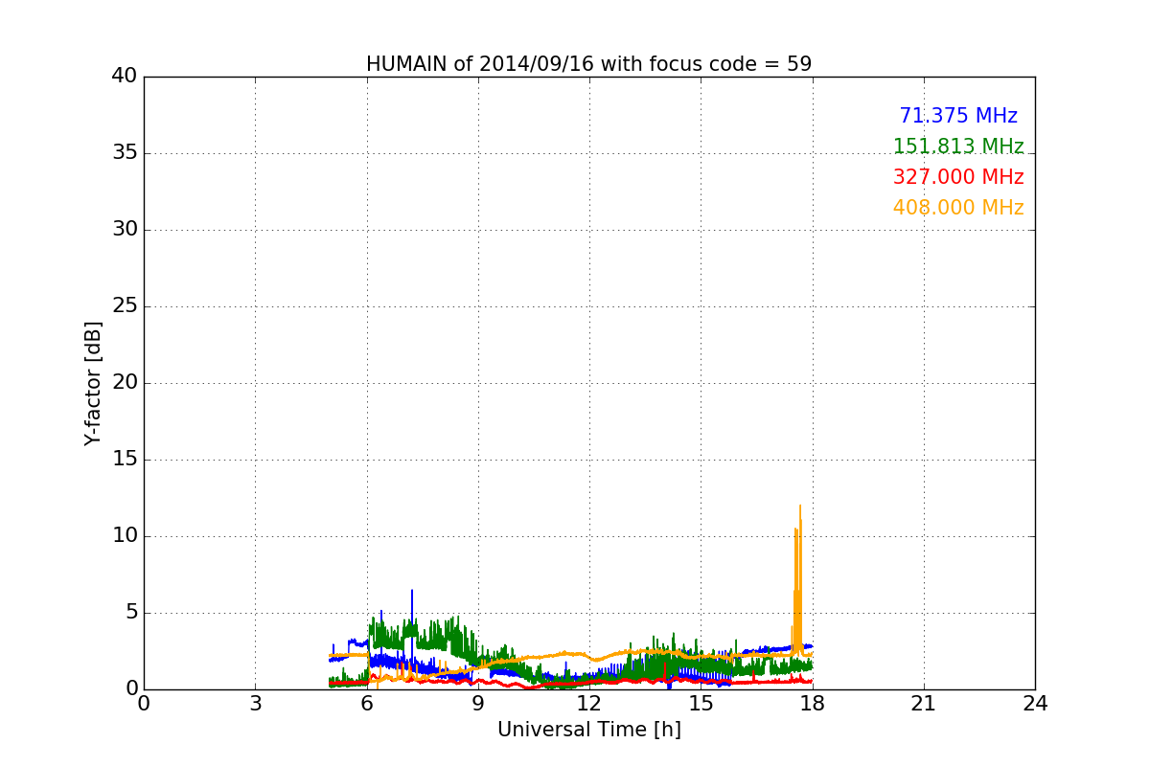
Task: Click the y-axis tick label 20
Action: [125, 383]
